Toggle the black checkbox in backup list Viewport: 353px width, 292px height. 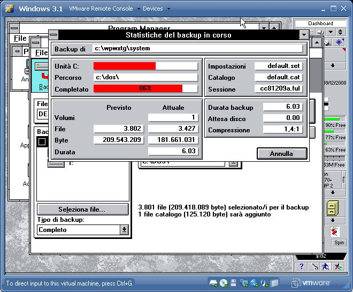[x=42, y=142]
